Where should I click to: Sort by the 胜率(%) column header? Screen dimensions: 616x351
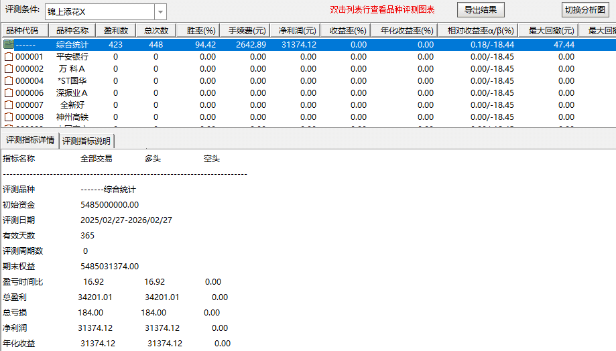(200, 31)
